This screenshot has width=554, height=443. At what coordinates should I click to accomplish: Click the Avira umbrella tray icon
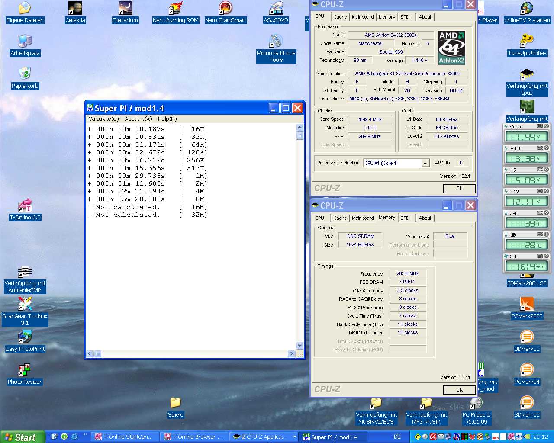click(433, 437)
